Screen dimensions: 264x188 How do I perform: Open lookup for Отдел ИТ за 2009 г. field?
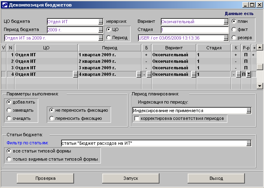point(101,38)
